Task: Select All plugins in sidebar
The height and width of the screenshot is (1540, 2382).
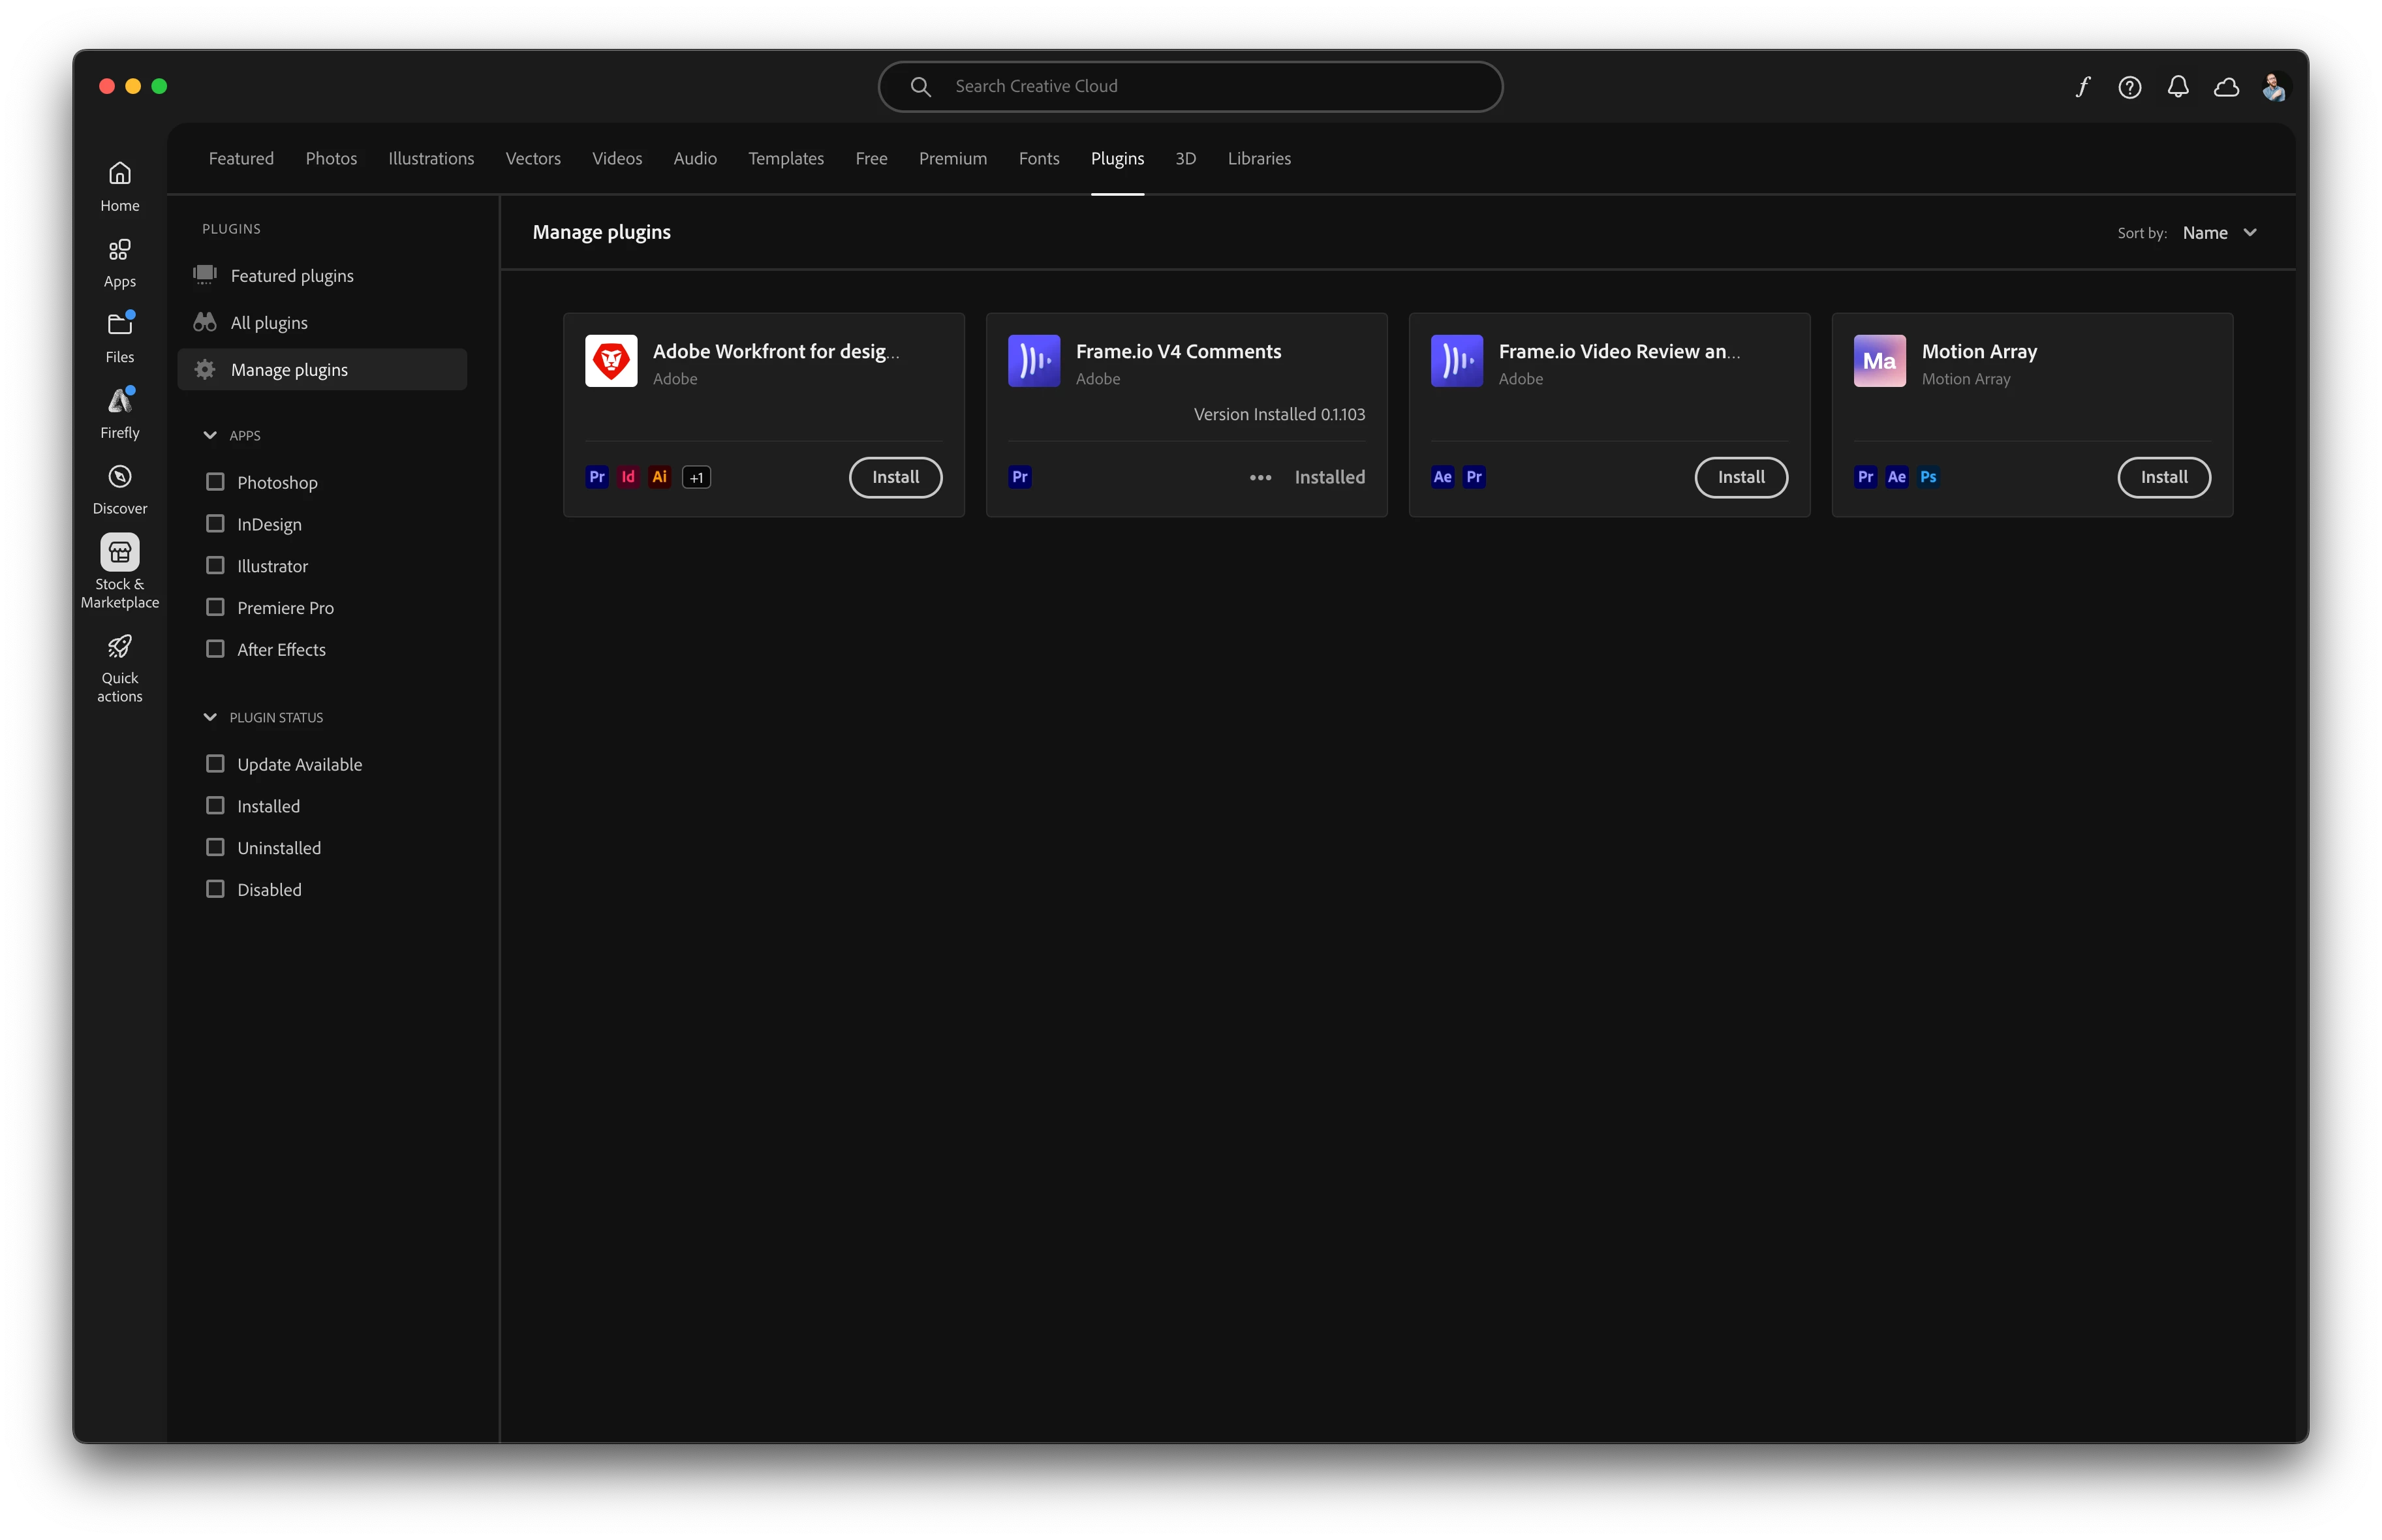Action: (269, 323)
